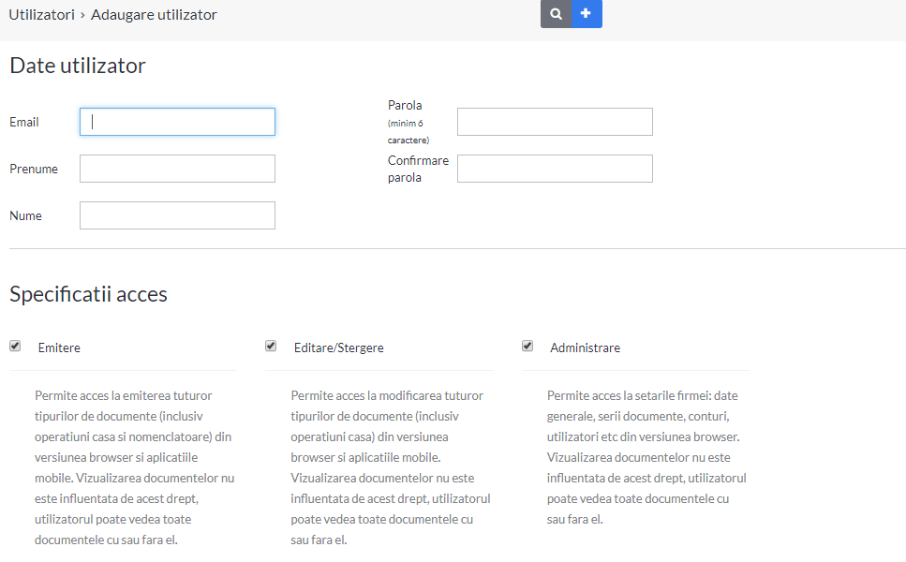Go to Utilizatori breadcrumb link
906x562 pixels.
point(41,14)
